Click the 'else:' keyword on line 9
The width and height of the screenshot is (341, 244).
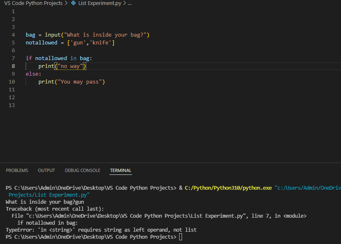pyautogui.click(x=33, y=74)
